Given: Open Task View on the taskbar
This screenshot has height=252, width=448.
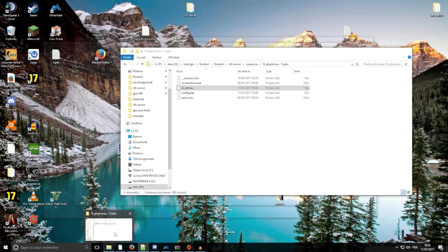Looking at the screenshot, I should [x=97, y=247].
